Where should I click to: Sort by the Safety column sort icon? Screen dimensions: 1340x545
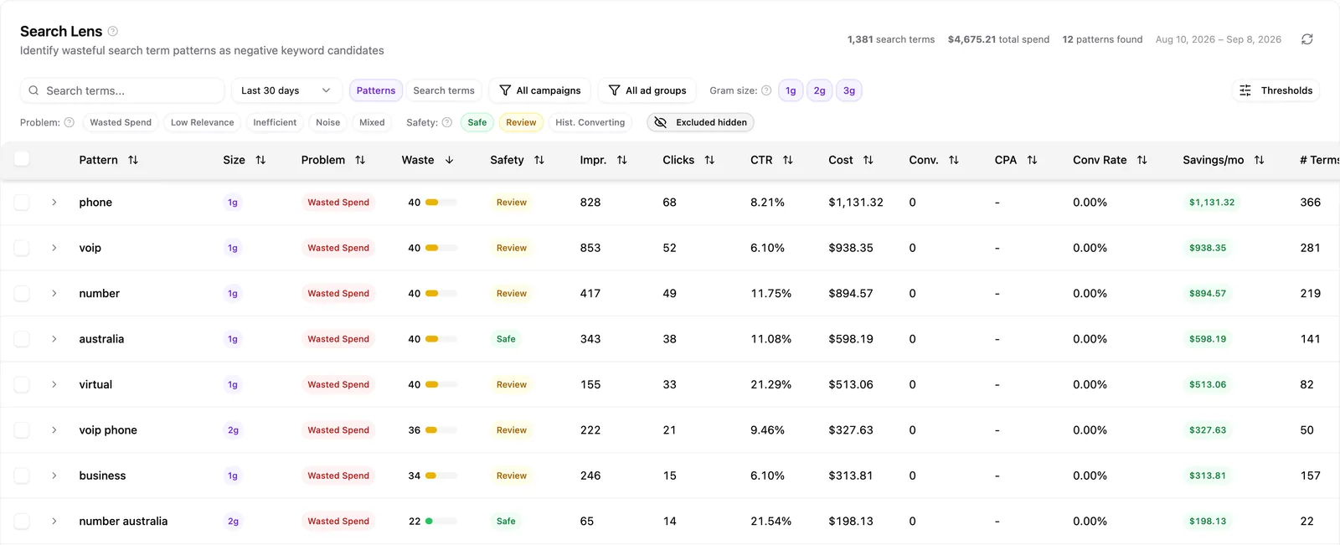539,160
